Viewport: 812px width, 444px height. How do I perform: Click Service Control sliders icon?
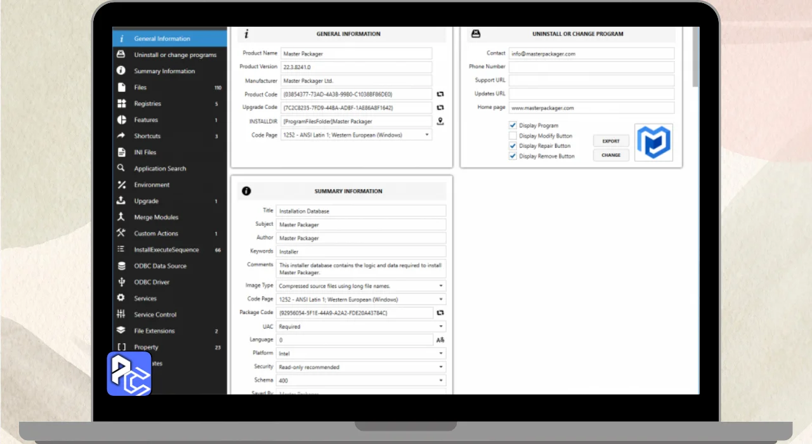click(x=121, y=314)
